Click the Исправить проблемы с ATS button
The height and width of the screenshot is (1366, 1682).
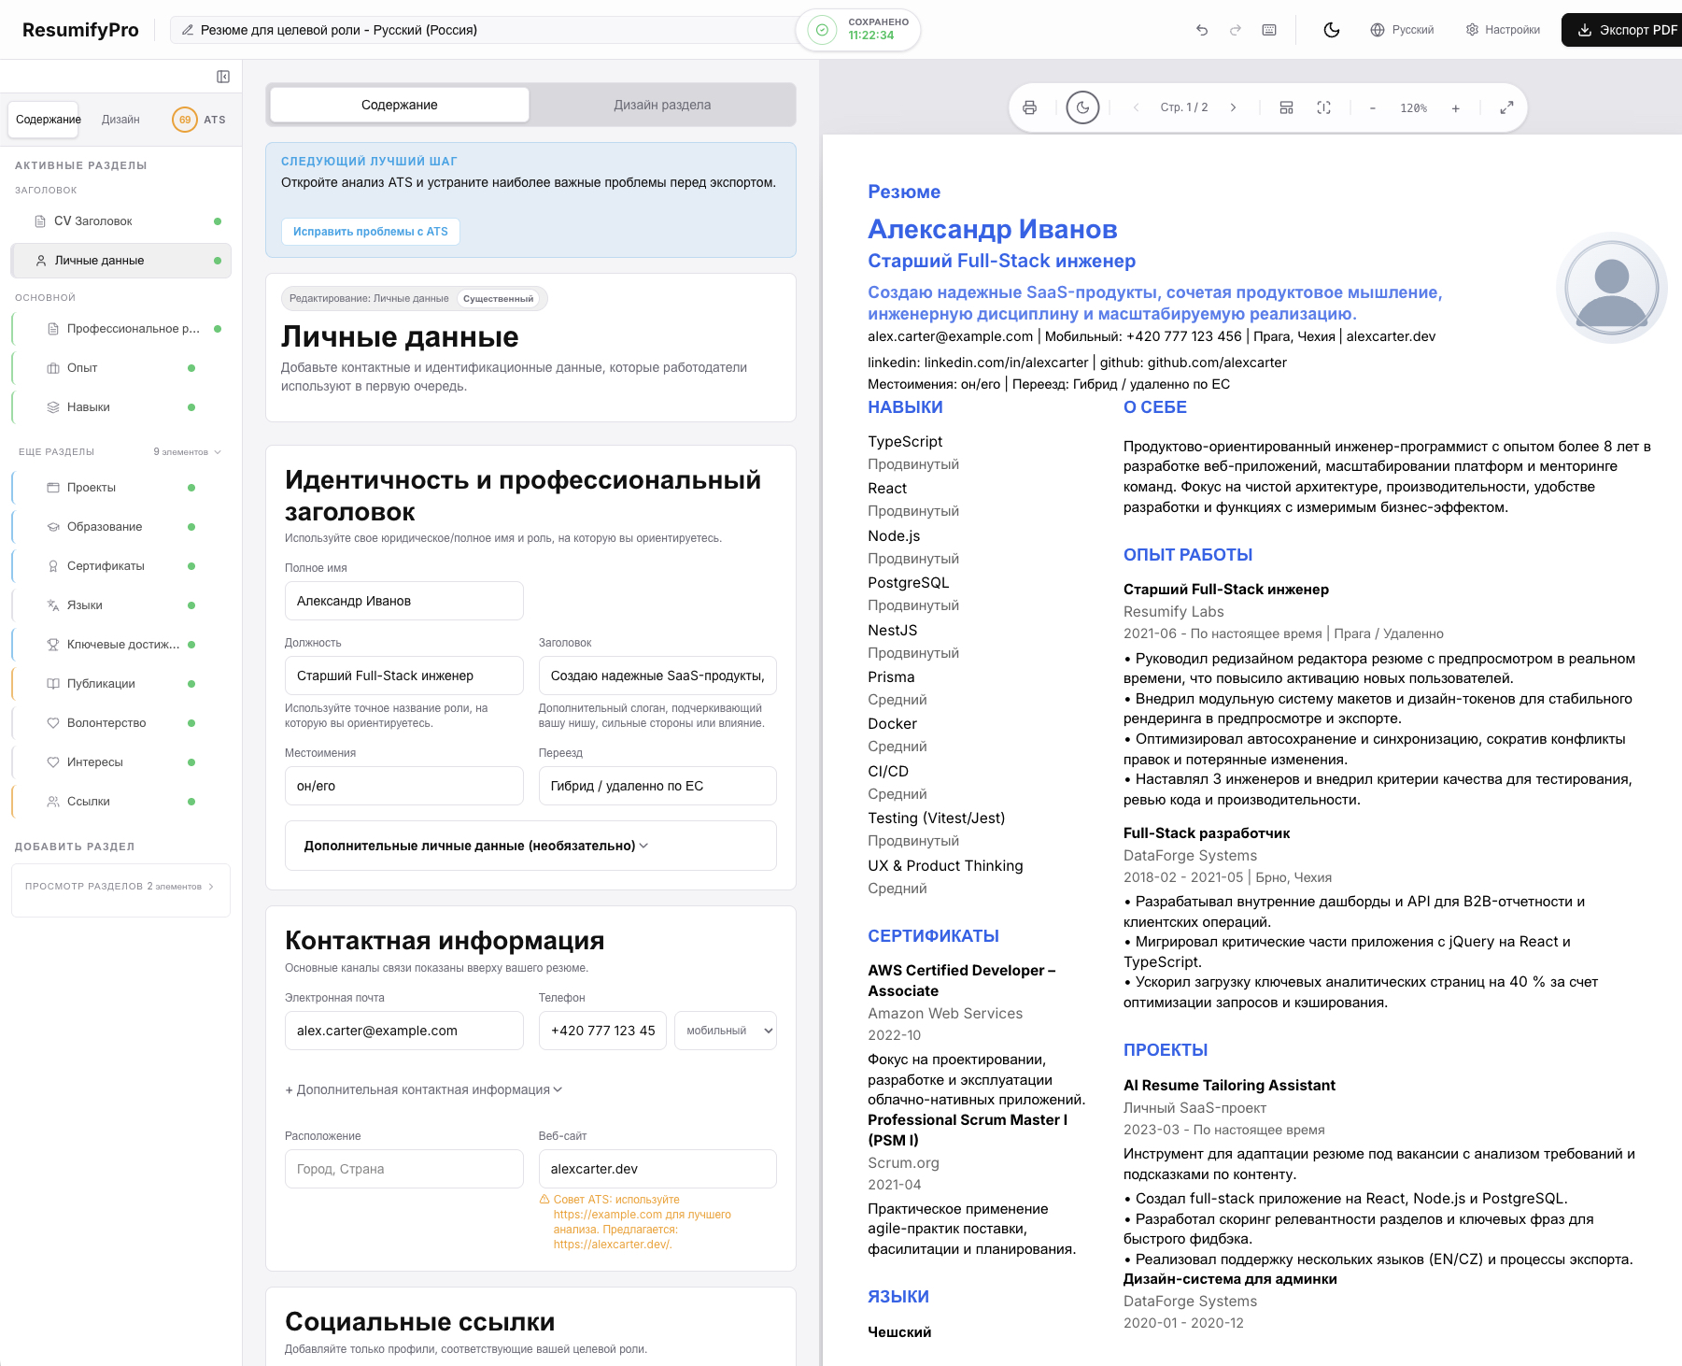(x=371, y=231)
